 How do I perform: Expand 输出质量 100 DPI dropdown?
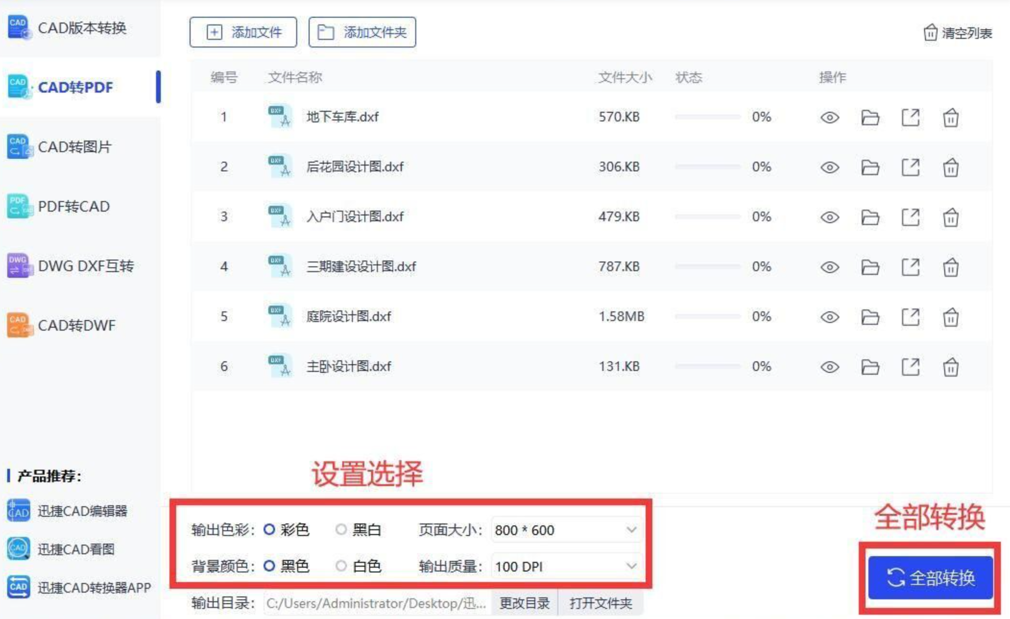pos(566,566)
